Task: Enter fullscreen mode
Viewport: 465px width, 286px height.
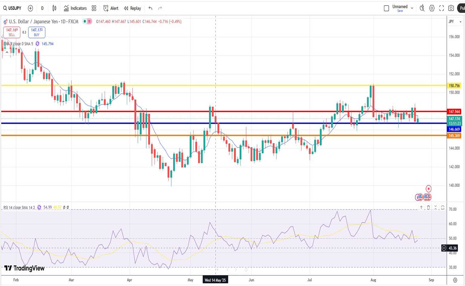Action: coord(441,8)
